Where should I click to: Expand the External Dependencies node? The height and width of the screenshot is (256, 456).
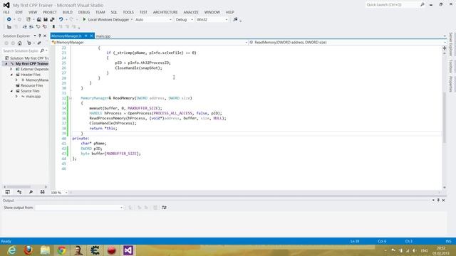point(11,69)
